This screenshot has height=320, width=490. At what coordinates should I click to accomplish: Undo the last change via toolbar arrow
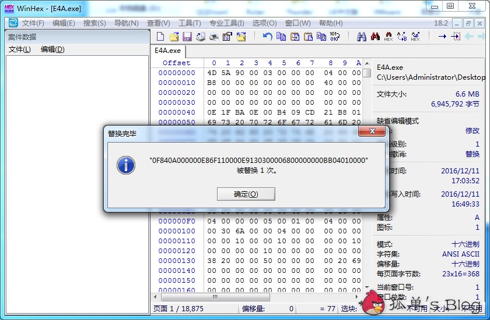point(268,37)
